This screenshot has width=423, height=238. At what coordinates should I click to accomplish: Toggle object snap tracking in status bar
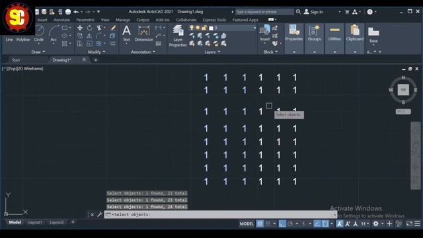point(317,223)
